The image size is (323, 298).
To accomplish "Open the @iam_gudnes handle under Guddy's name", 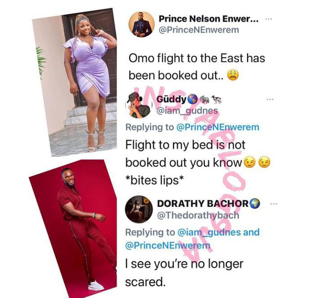I will coord(187,111).
